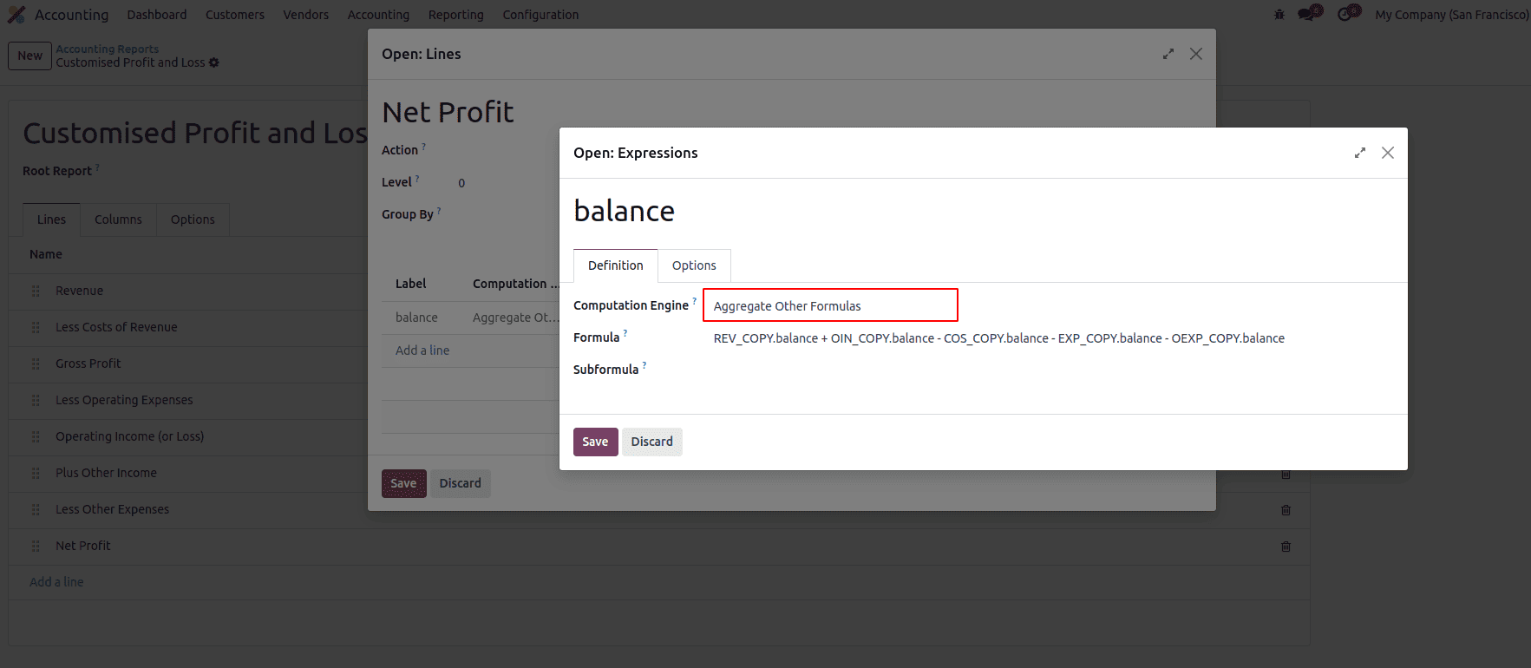Open the Dashboard menu
The height and width of the screenshot is (668, 1531).
[x=157, y=15]
